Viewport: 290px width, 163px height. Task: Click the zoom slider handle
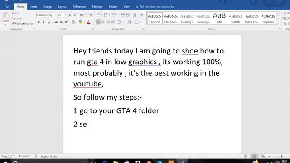(x=282, y=156)
